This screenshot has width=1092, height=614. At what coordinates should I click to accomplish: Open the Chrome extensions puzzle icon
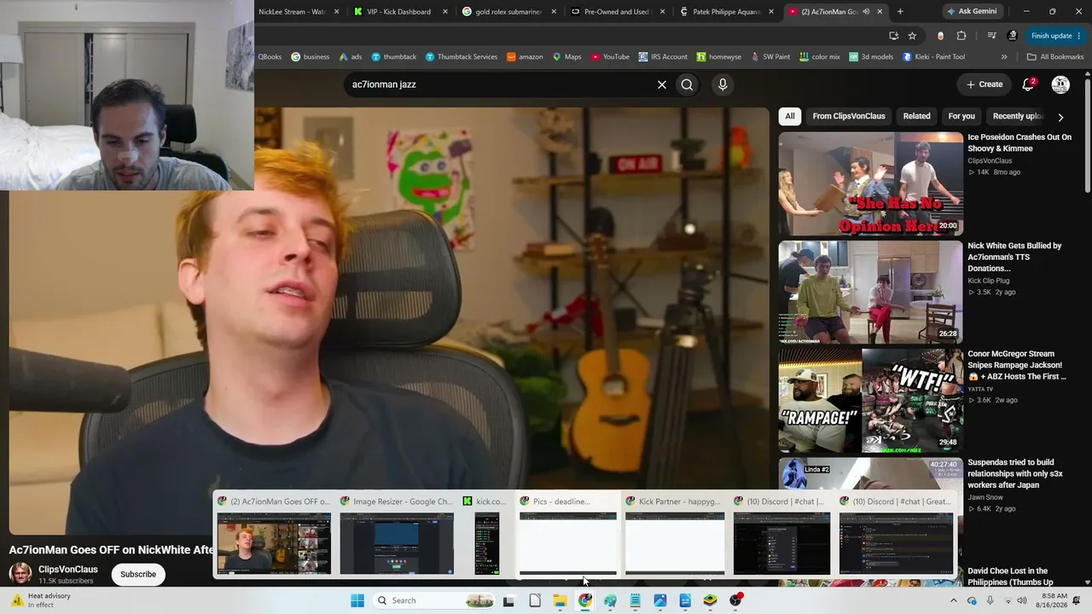pyautogui.click(x=961, y=36)
